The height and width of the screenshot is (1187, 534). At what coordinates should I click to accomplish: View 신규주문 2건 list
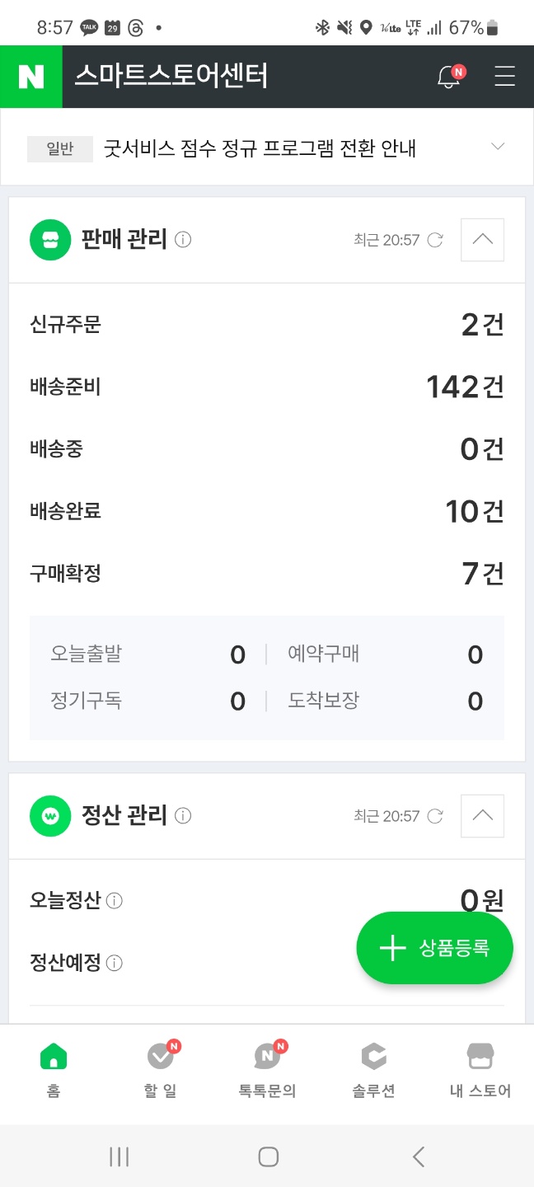click(x=267, y=325)
